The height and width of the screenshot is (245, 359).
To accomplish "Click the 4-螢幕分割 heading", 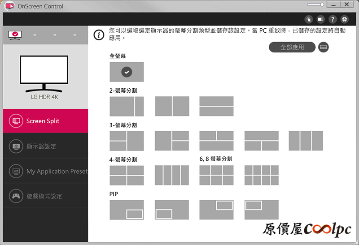I will pos(123,159).
